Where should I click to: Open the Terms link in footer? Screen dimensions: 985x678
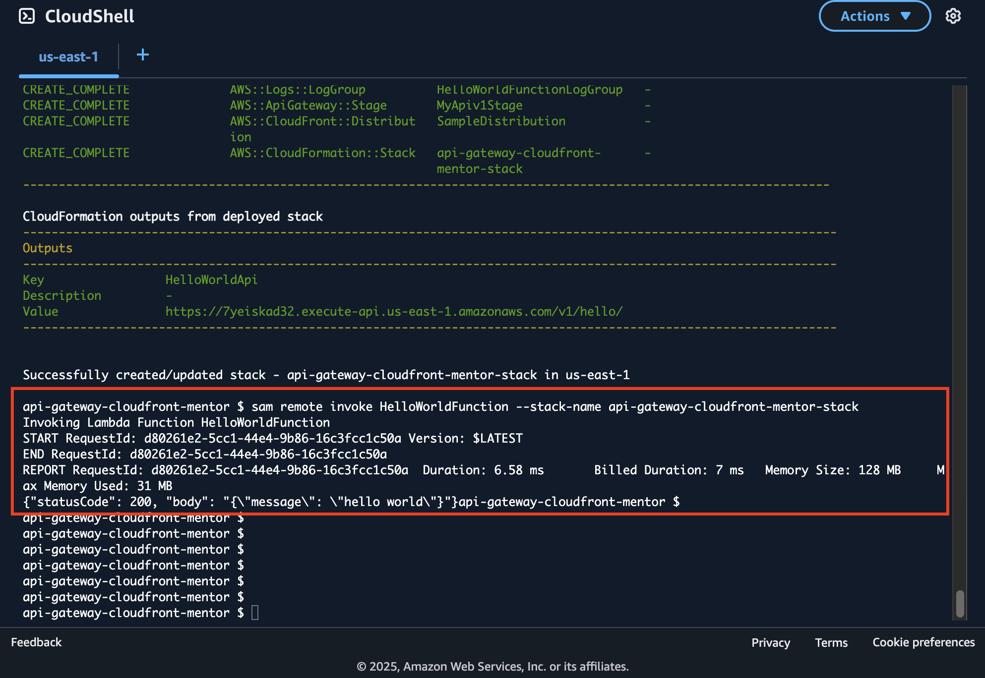tap(831, 643)
